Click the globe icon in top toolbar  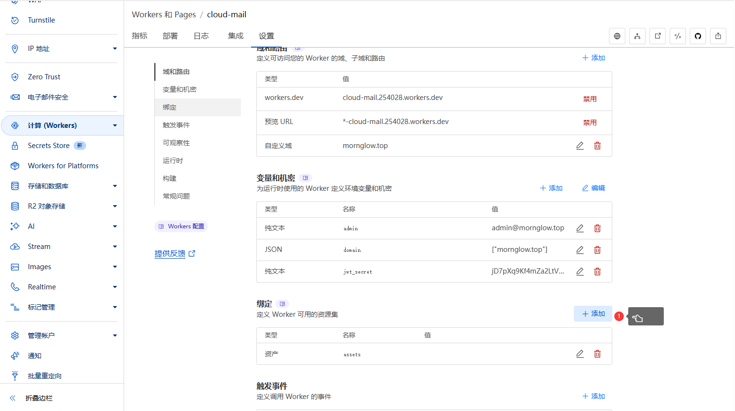(617, 36)
